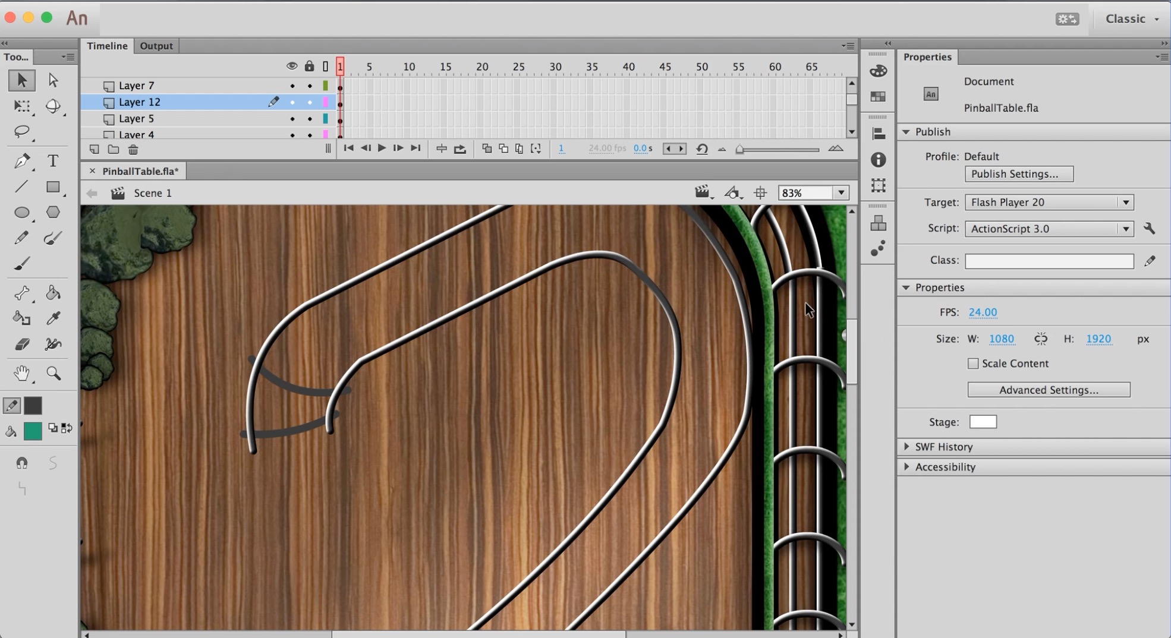
Task: Select the Hand tool
Action: click(x=22, y=373)
